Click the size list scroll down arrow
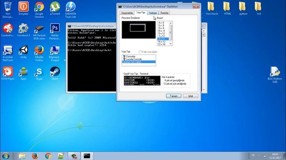 pyautogui.click(x=171, y=44)
